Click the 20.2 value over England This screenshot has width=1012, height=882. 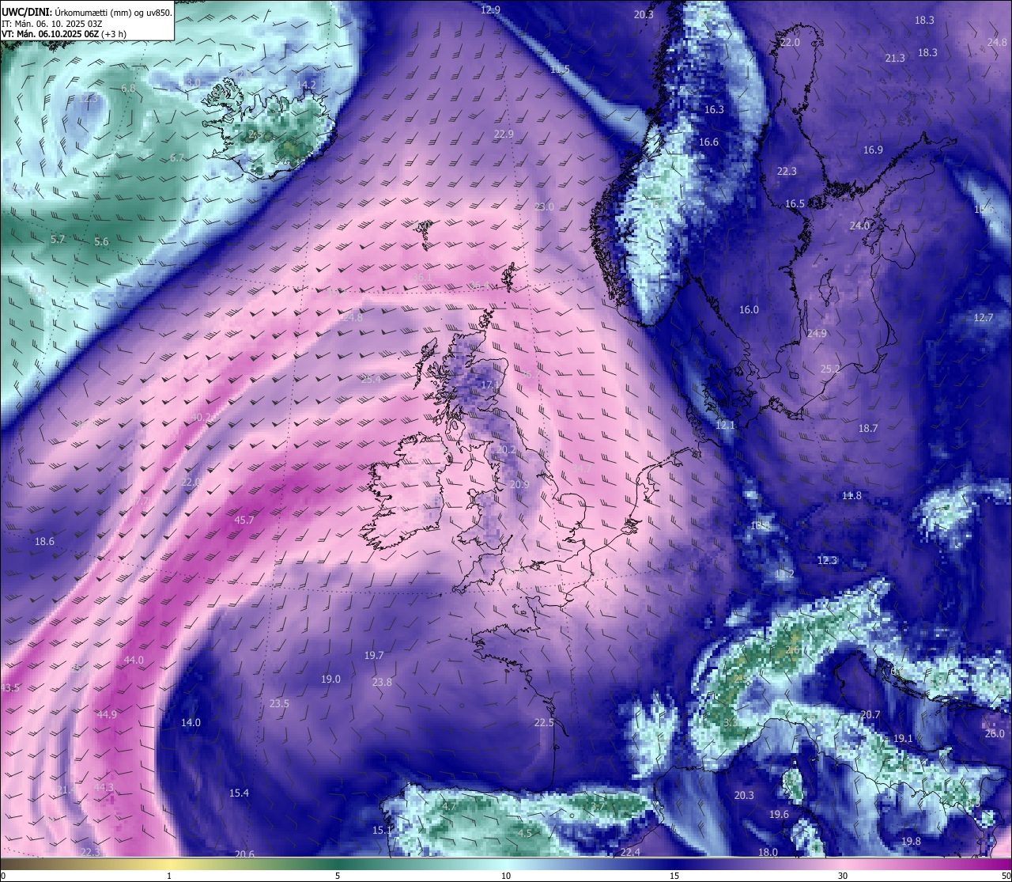pyautogui.click(x=505, y=450)
